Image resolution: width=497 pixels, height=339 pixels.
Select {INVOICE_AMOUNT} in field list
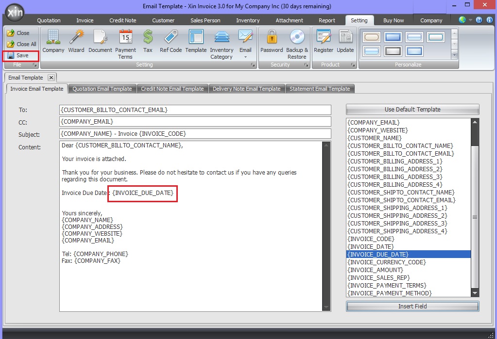[x=409, y=270]
